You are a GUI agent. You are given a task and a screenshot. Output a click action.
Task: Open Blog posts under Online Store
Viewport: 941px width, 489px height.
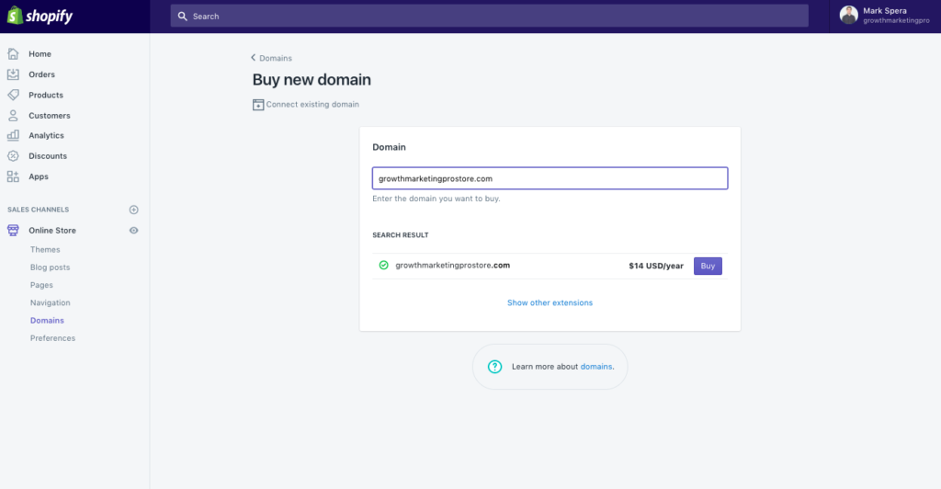coord(50,267)
